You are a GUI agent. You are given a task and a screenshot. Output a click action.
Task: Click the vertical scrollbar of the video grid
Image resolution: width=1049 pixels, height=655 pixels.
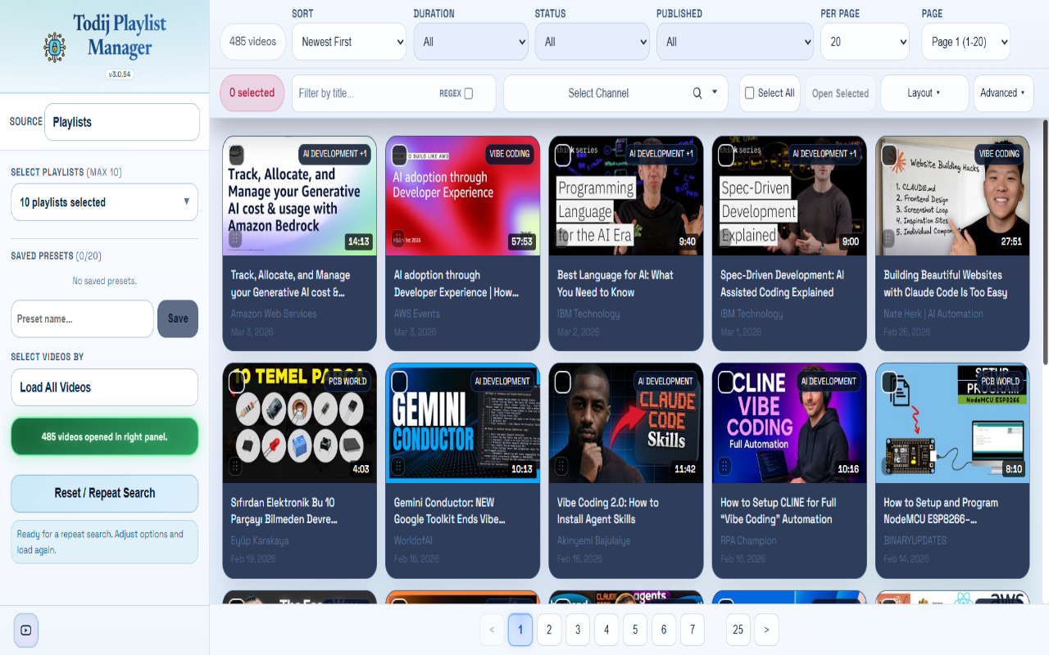[x=1045, y=242]
